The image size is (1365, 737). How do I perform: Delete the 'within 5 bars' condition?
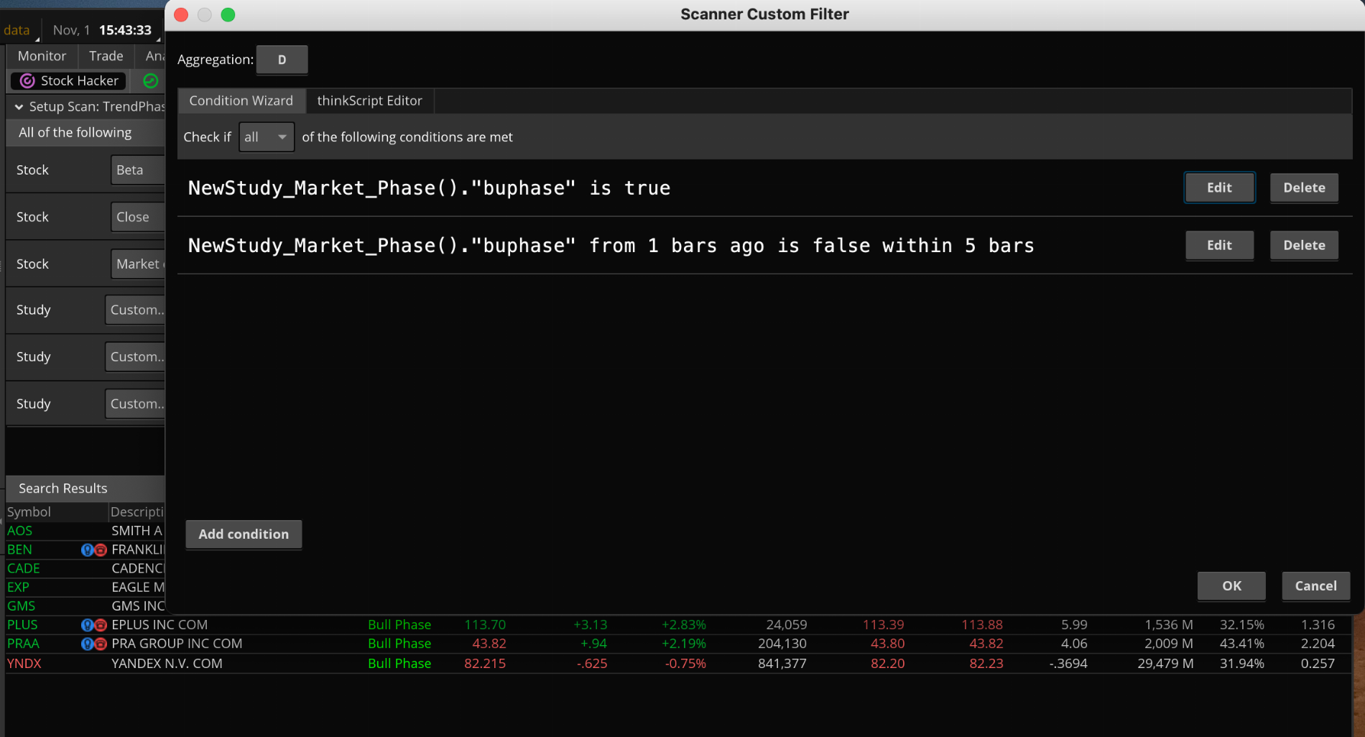point(1303,245)
